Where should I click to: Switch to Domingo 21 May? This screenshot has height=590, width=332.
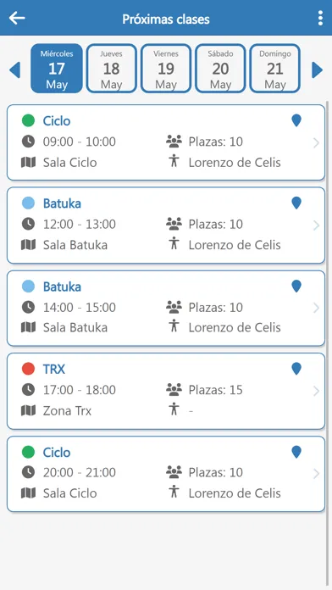coord(275,69)
